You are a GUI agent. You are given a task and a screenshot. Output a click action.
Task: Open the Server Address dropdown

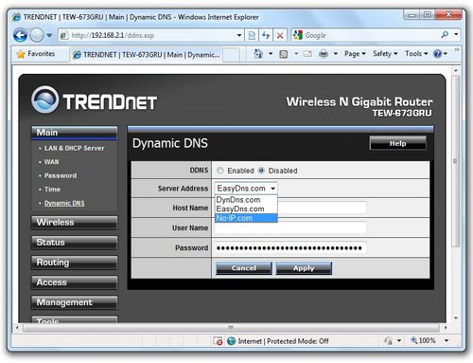[x=246, y=189]
